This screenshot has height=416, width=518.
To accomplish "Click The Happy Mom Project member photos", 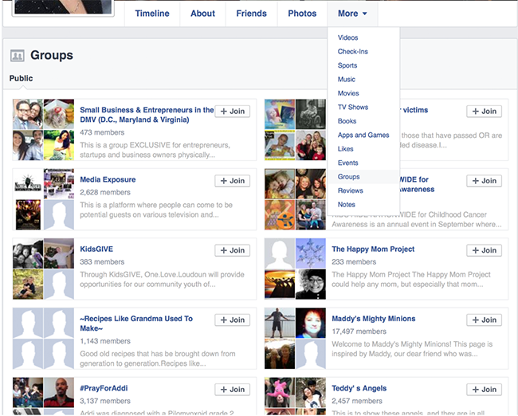I will coord(295,269).
